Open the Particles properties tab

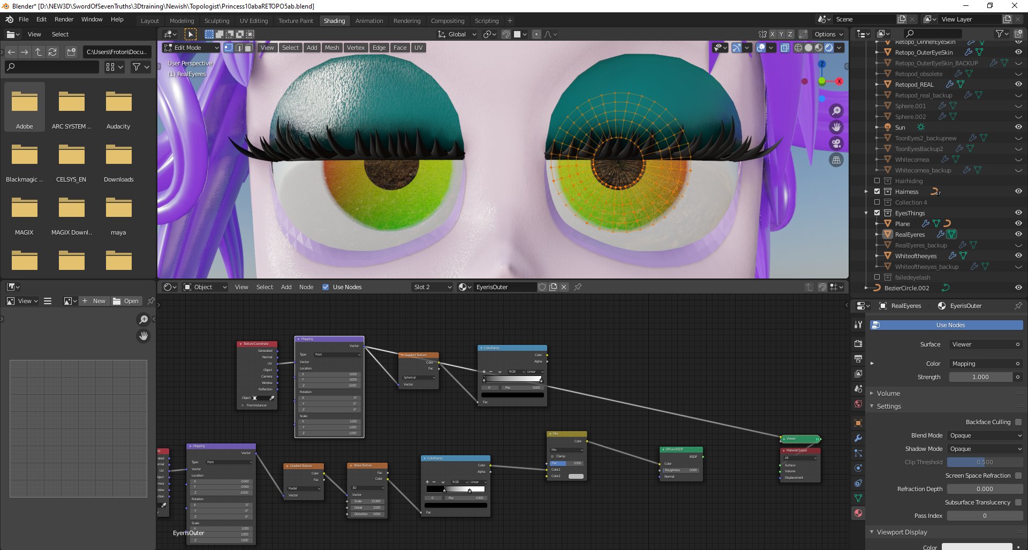pyautogui.click(x=858, y=453)
